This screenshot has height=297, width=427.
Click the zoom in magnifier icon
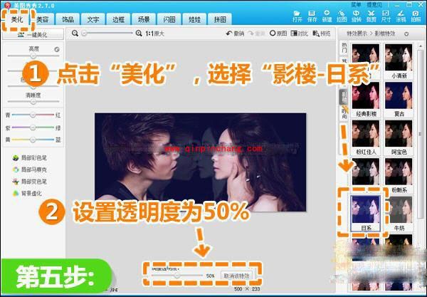[x=139, y=33]
